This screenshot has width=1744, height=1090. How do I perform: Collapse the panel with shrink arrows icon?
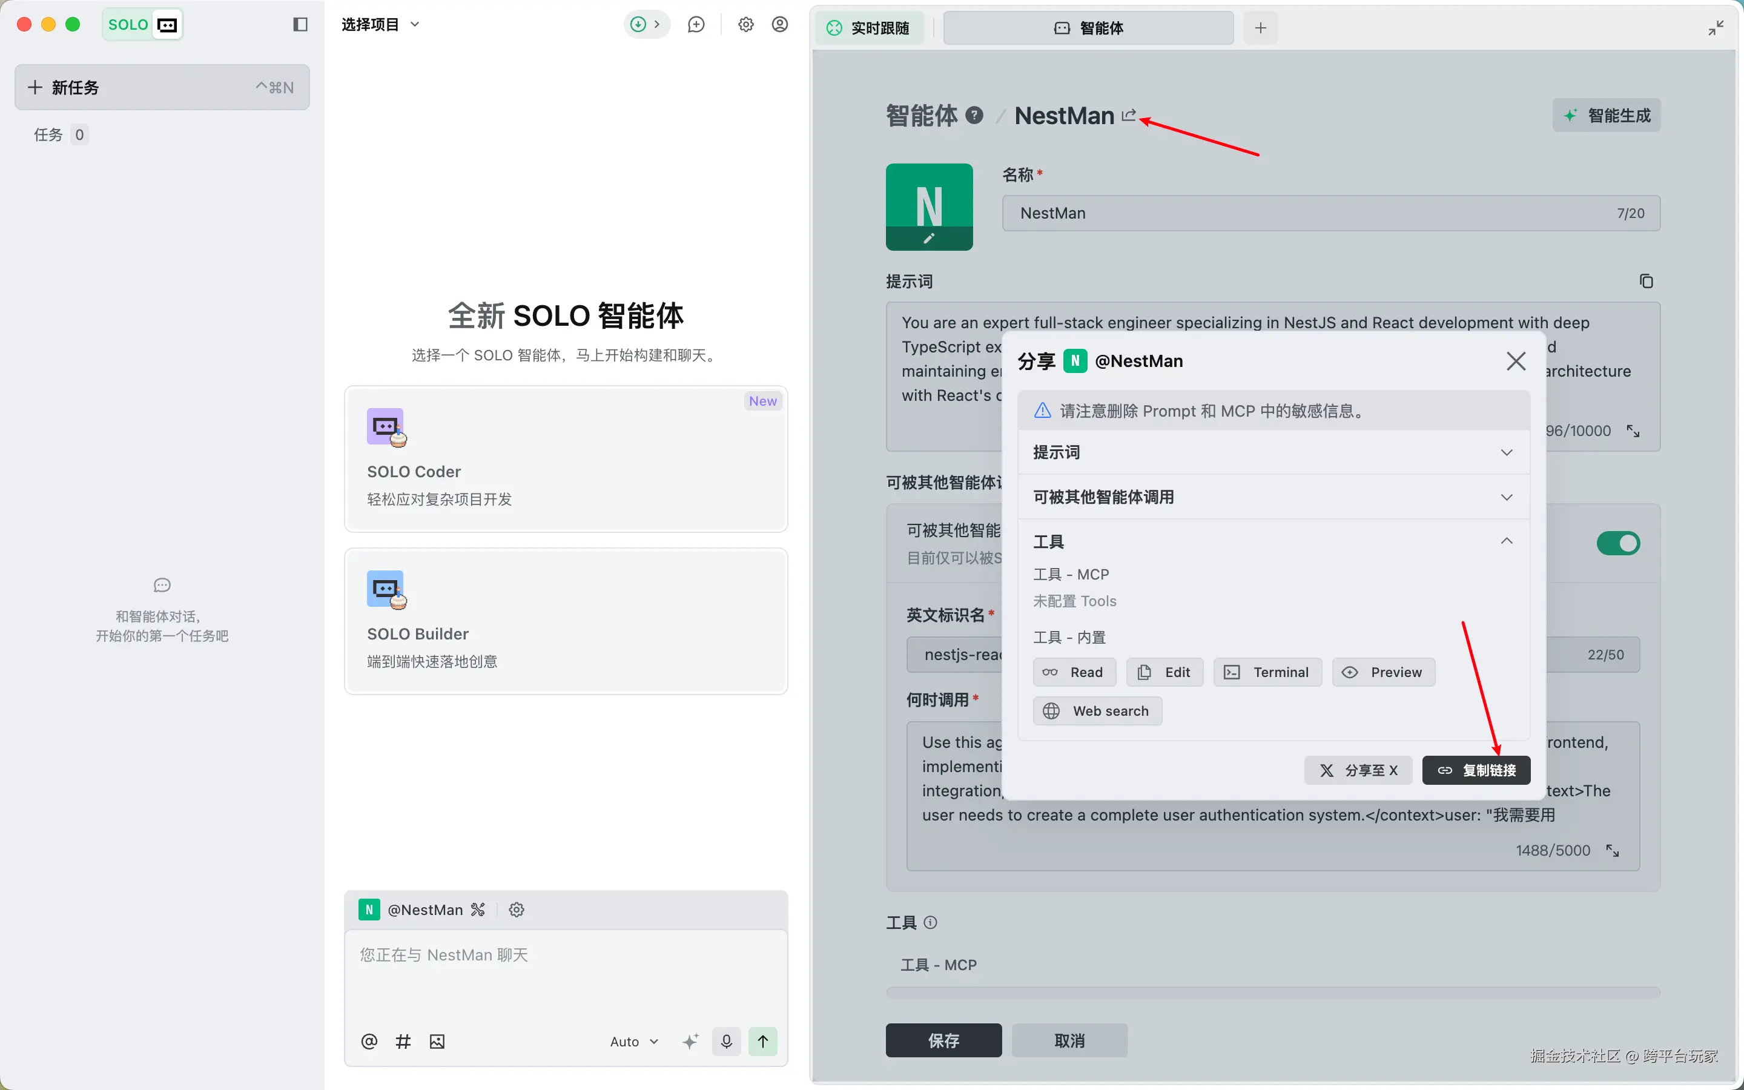click(x=1716, y=28)
